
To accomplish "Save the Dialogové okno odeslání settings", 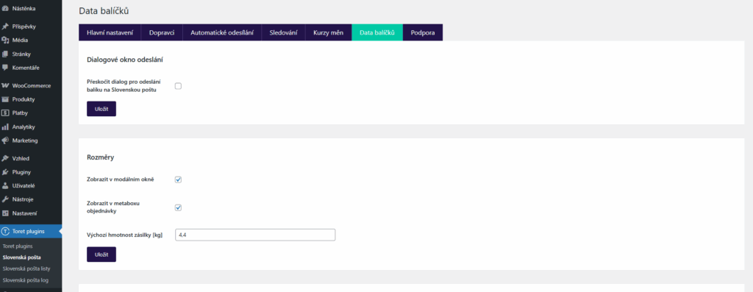I will click(x=101, y=109).
